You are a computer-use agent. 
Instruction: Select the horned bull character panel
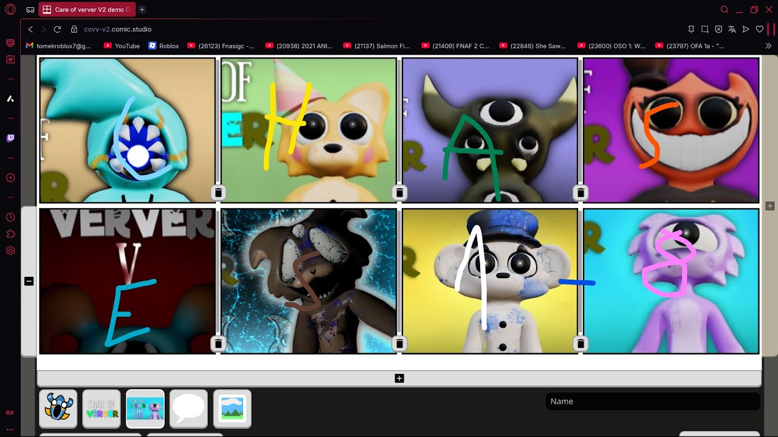coord(489,130)
